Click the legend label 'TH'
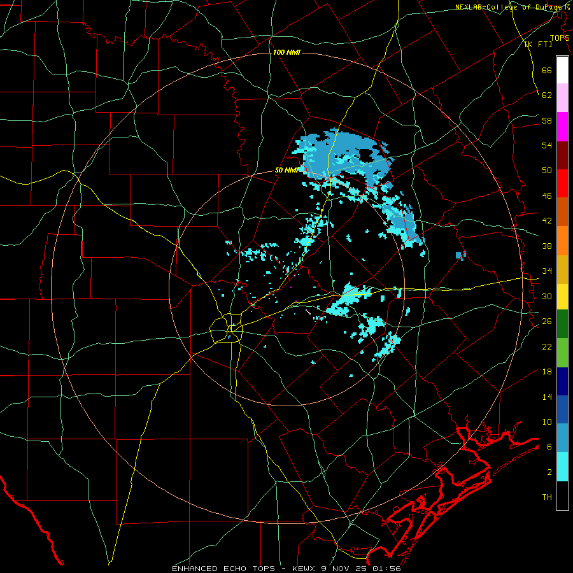This screenshot has width=573, height=573. point(547,497)
